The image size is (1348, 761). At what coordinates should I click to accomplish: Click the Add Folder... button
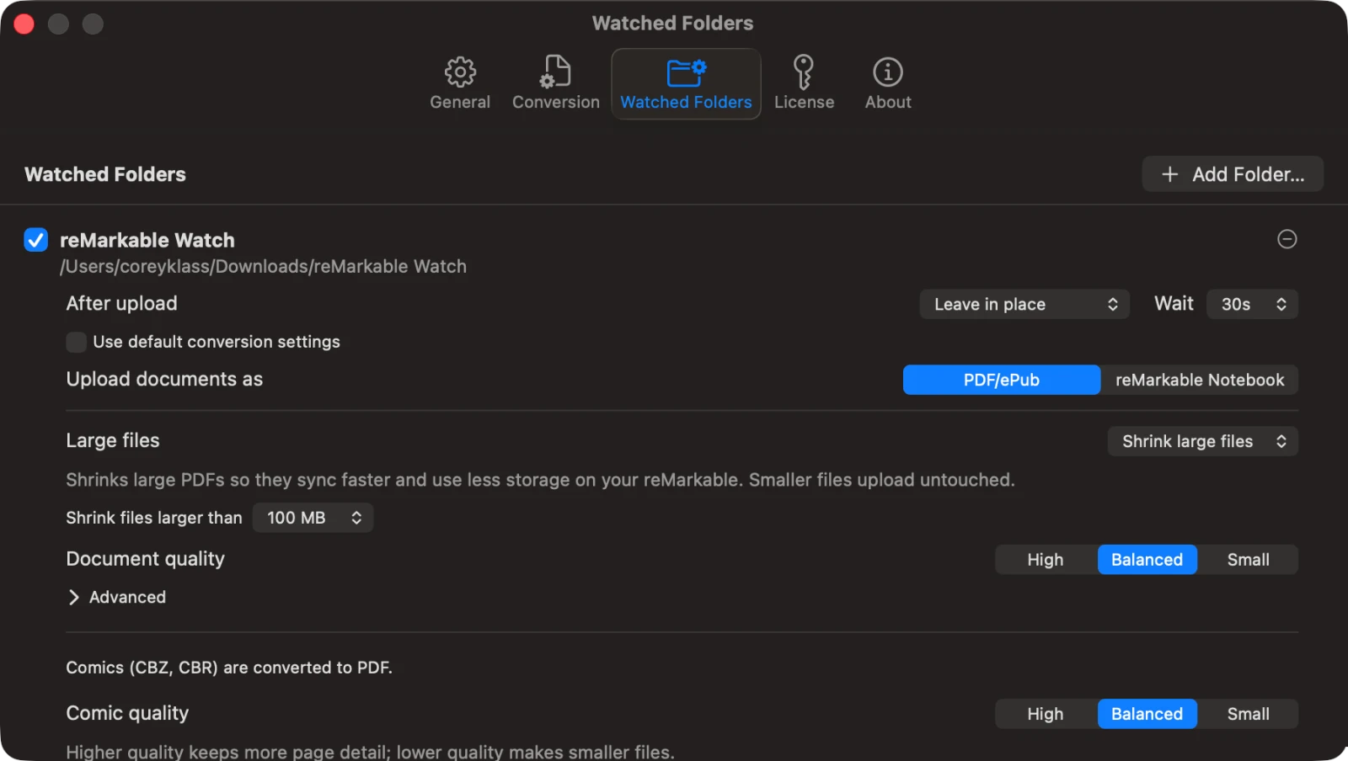(x=1233, y=174)
